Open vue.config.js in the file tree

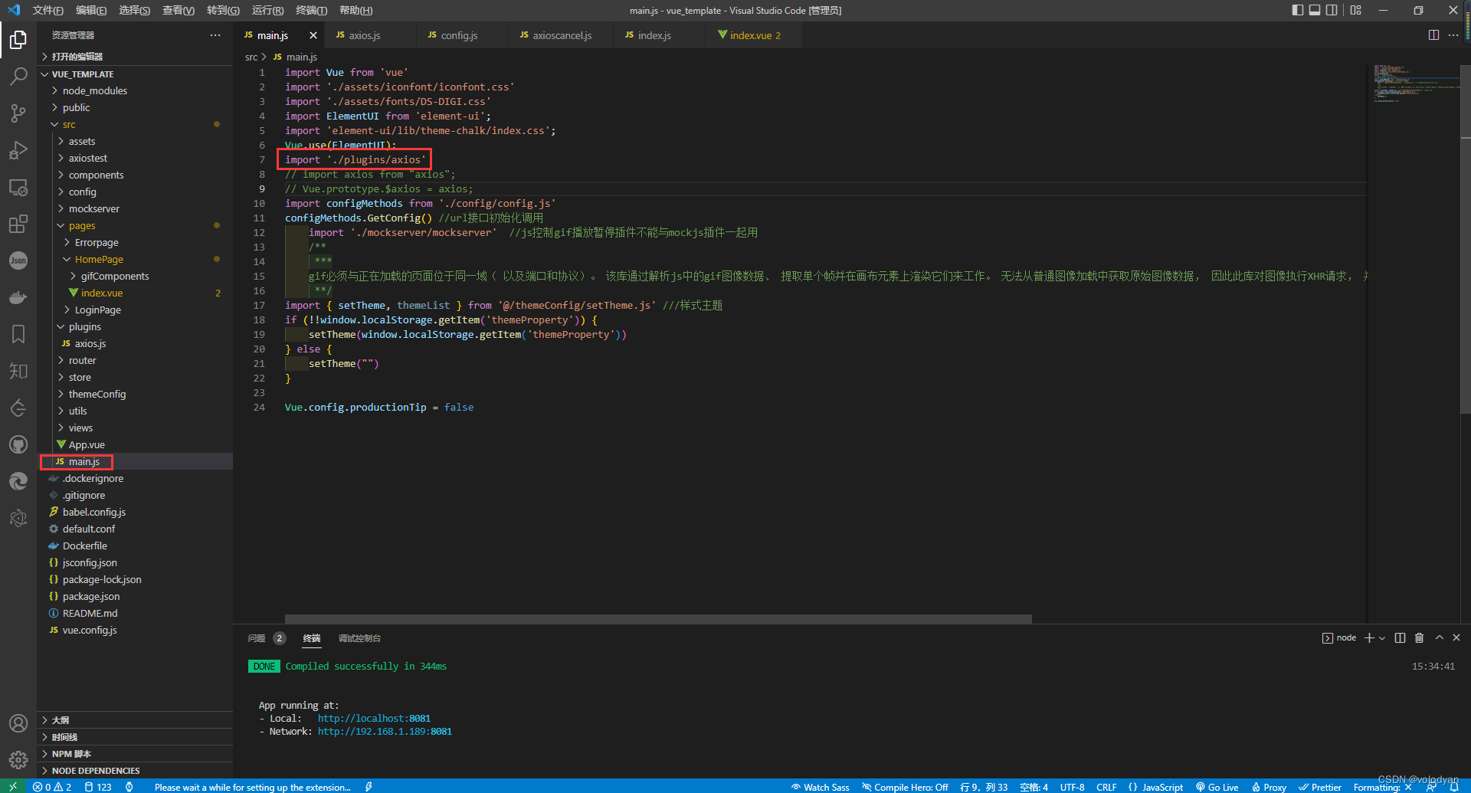[90, 630]
